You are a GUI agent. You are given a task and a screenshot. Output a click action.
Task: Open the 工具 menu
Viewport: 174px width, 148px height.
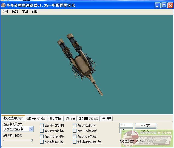coord(25,12)
